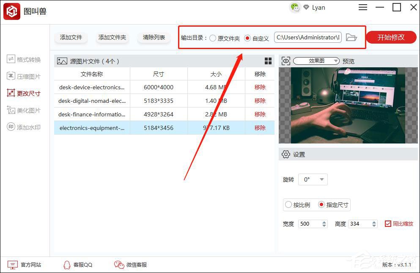Viewport: 420px width, 273px height.
Task: Remove electronics-equipment image via 移除 link
Action: [259, 127]
